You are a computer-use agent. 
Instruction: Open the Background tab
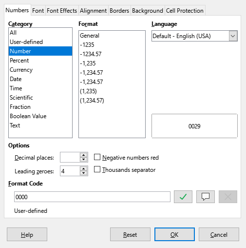[x=148, y=11]
